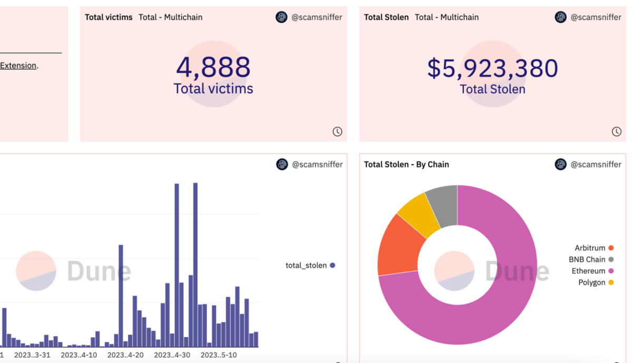
Task: Toggle BNB Chain in the legend
Action: pyautogui.click(x=591, y=259)
